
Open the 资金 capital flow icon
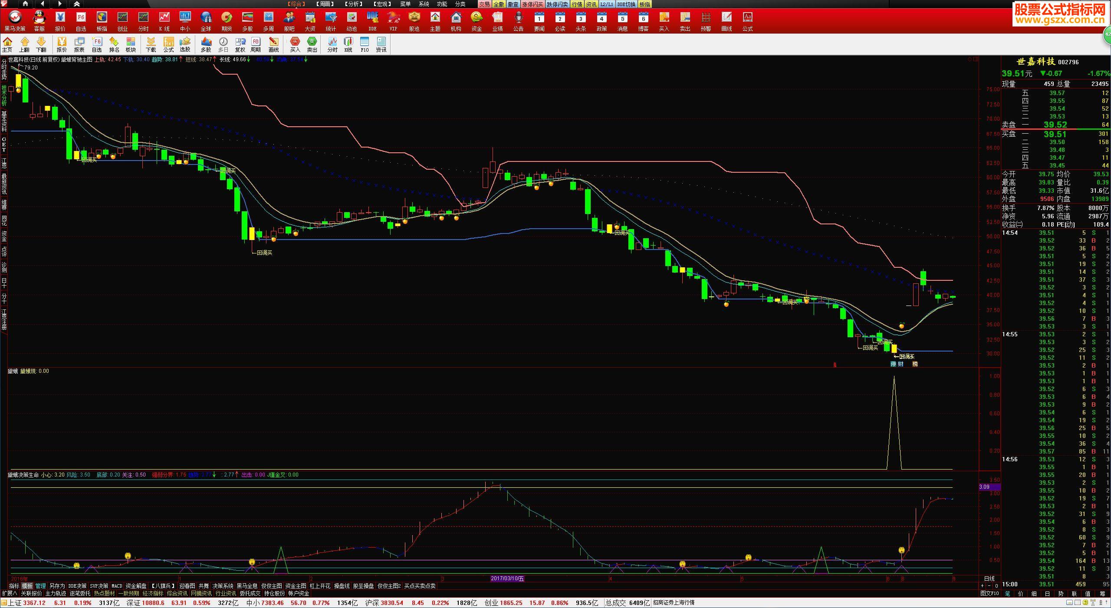tap(477, 21)
